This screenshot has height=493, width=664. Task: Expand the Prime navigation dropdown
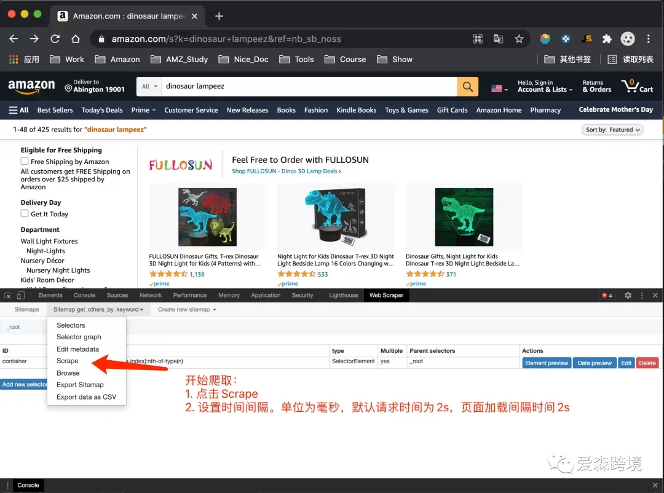[143, 110]
